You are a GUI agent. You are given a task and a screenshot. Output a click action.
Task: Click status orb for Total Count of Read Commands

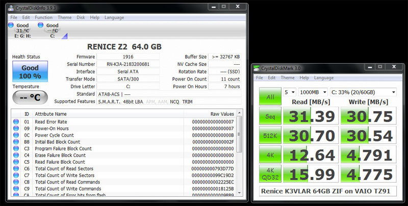click(16, 182)
